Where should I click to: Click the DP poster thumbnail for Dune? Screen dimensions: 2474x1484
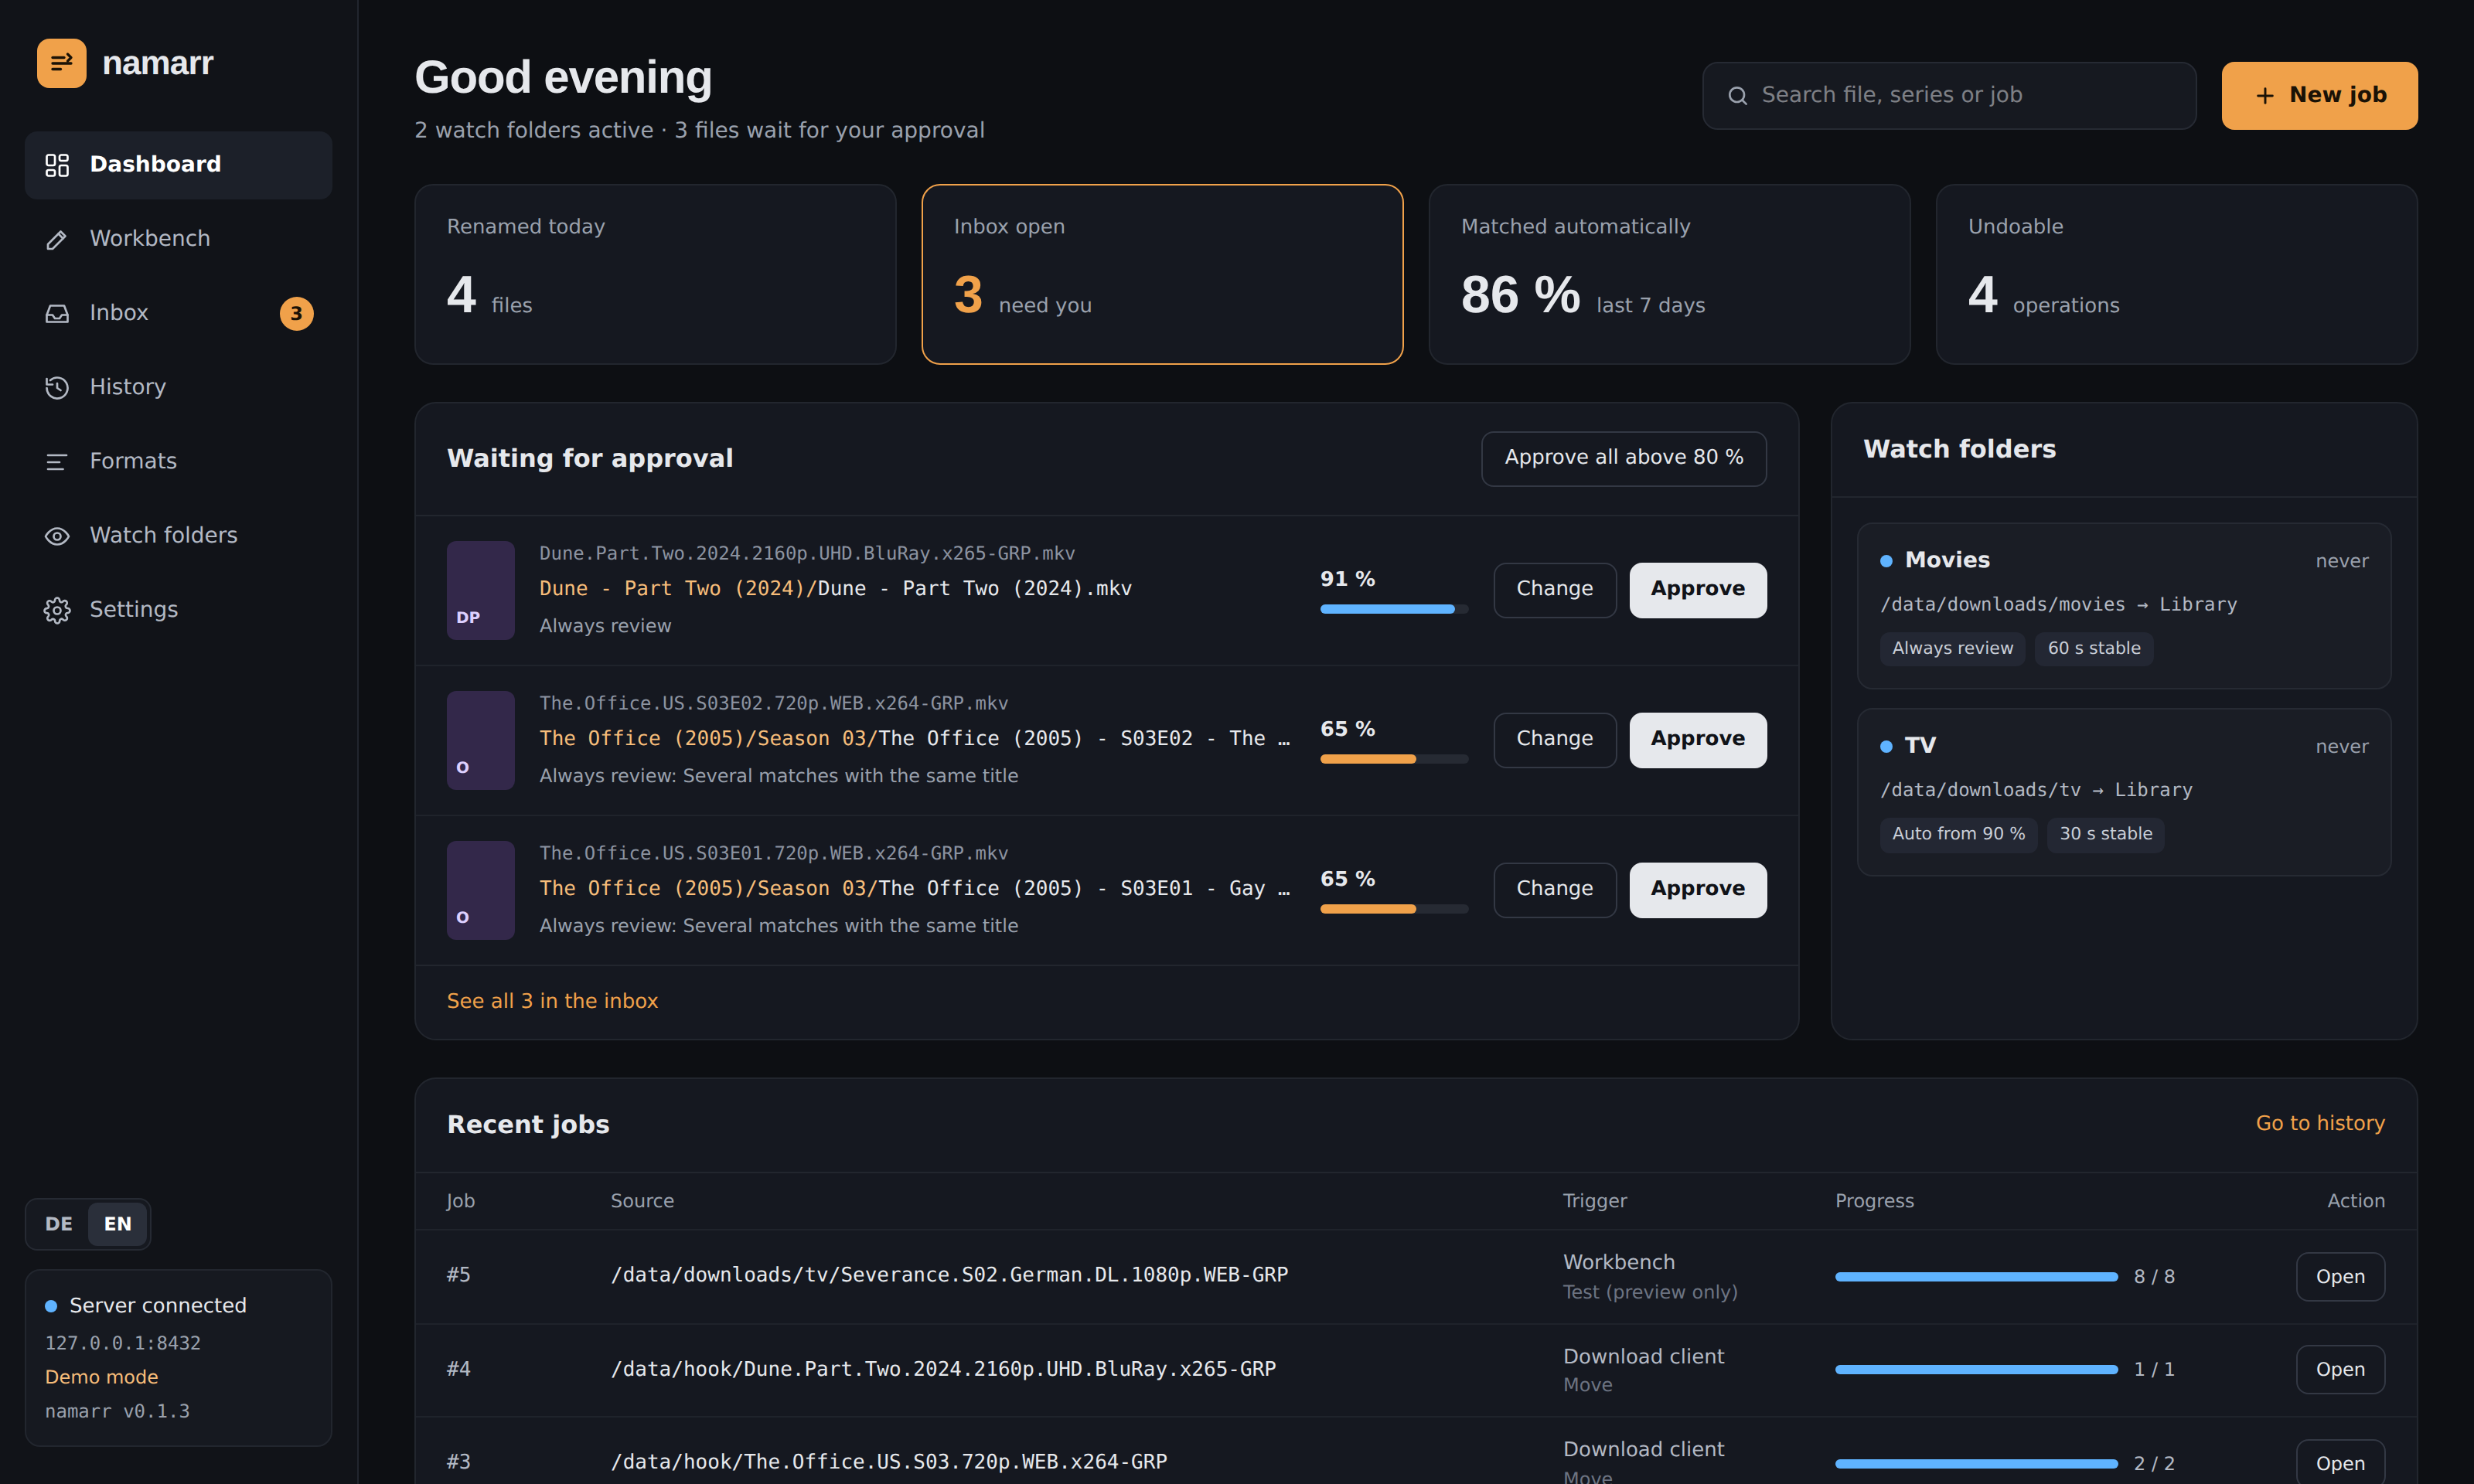point(480,590)
